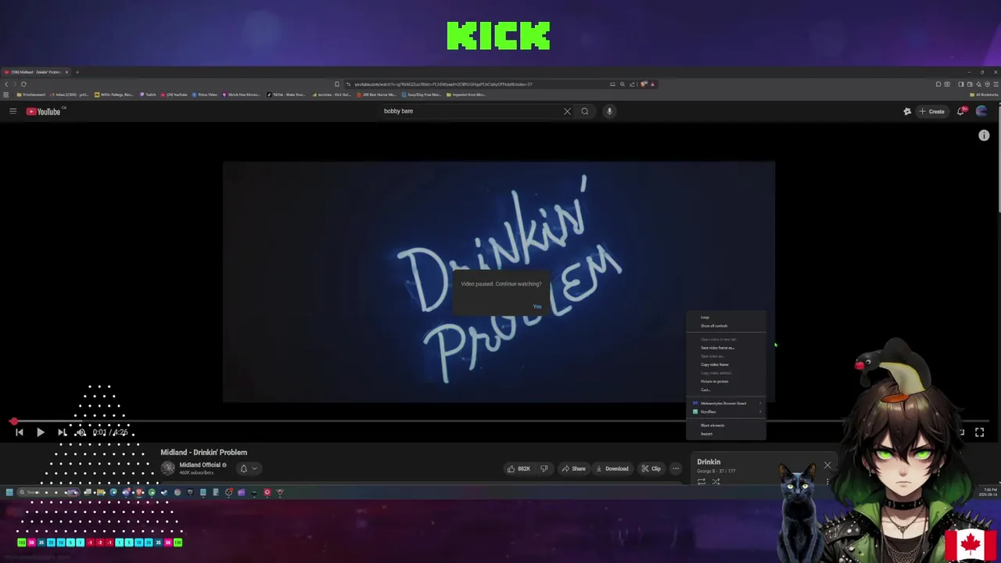The width and height of the screenshot is (1001, 563).
Task: Open the browser apps grid icon
Action: (x=5, y=95)
